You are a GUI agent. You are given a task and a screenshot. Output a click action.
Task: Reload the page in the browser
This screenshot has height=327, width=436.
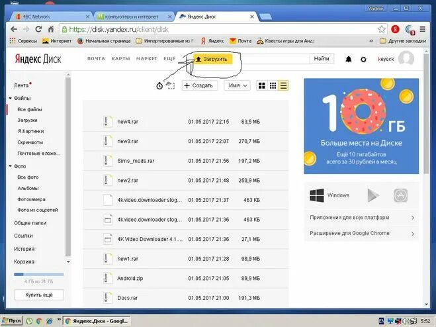point(38,29)
